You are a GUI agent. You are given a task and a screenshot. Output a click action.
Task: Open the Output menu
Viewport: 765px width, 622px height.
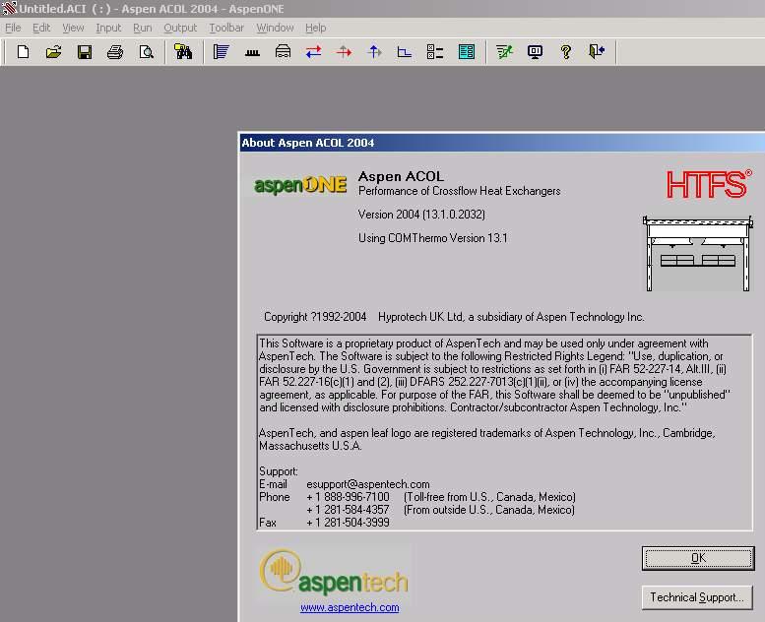point(180,28)
